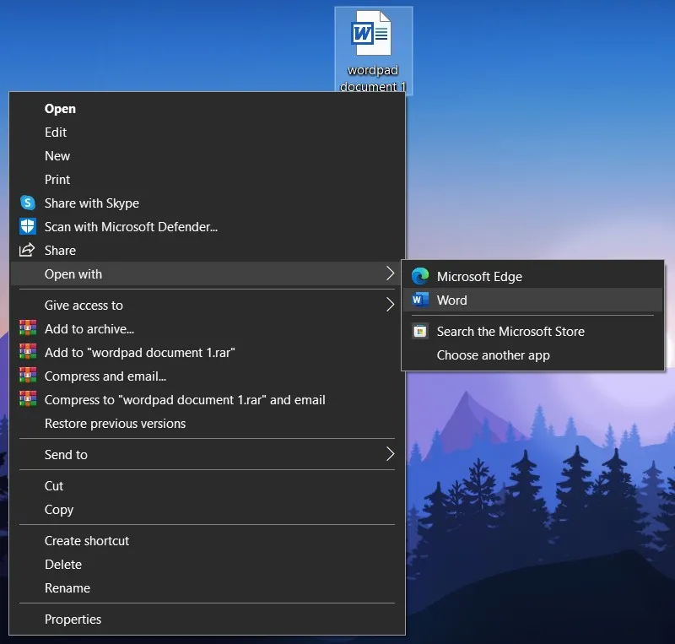
Task: Click the Microsoft Defender shield icon
Action: pyautogui.click(x=28, y=227)
